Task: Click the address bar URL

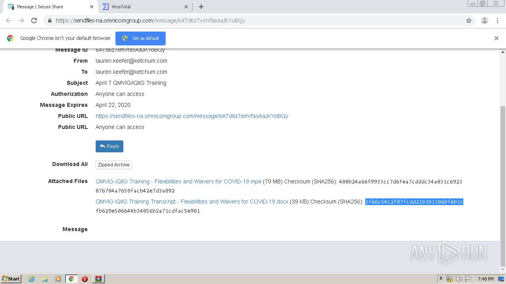Action: click(x=150, y=21)
